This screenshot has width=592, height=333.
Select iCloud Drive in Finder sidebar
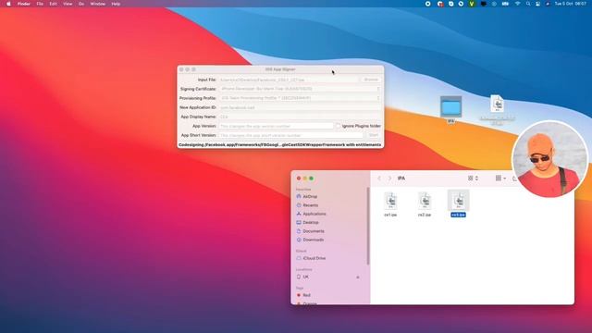click(314, 258)
